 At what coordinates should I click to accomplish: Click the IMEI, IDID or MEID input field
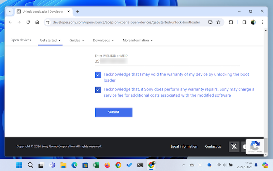point(167,61)
